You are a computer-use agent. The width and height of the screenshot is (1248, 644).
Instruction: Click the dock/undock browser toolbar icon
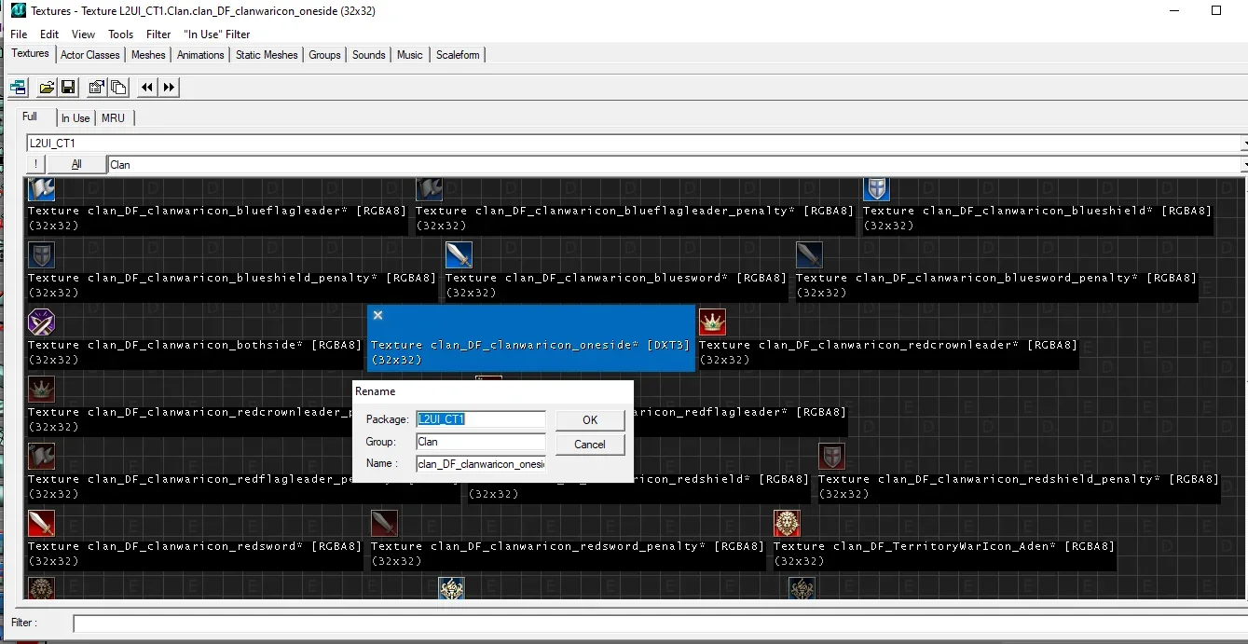[x=18, y=88]
